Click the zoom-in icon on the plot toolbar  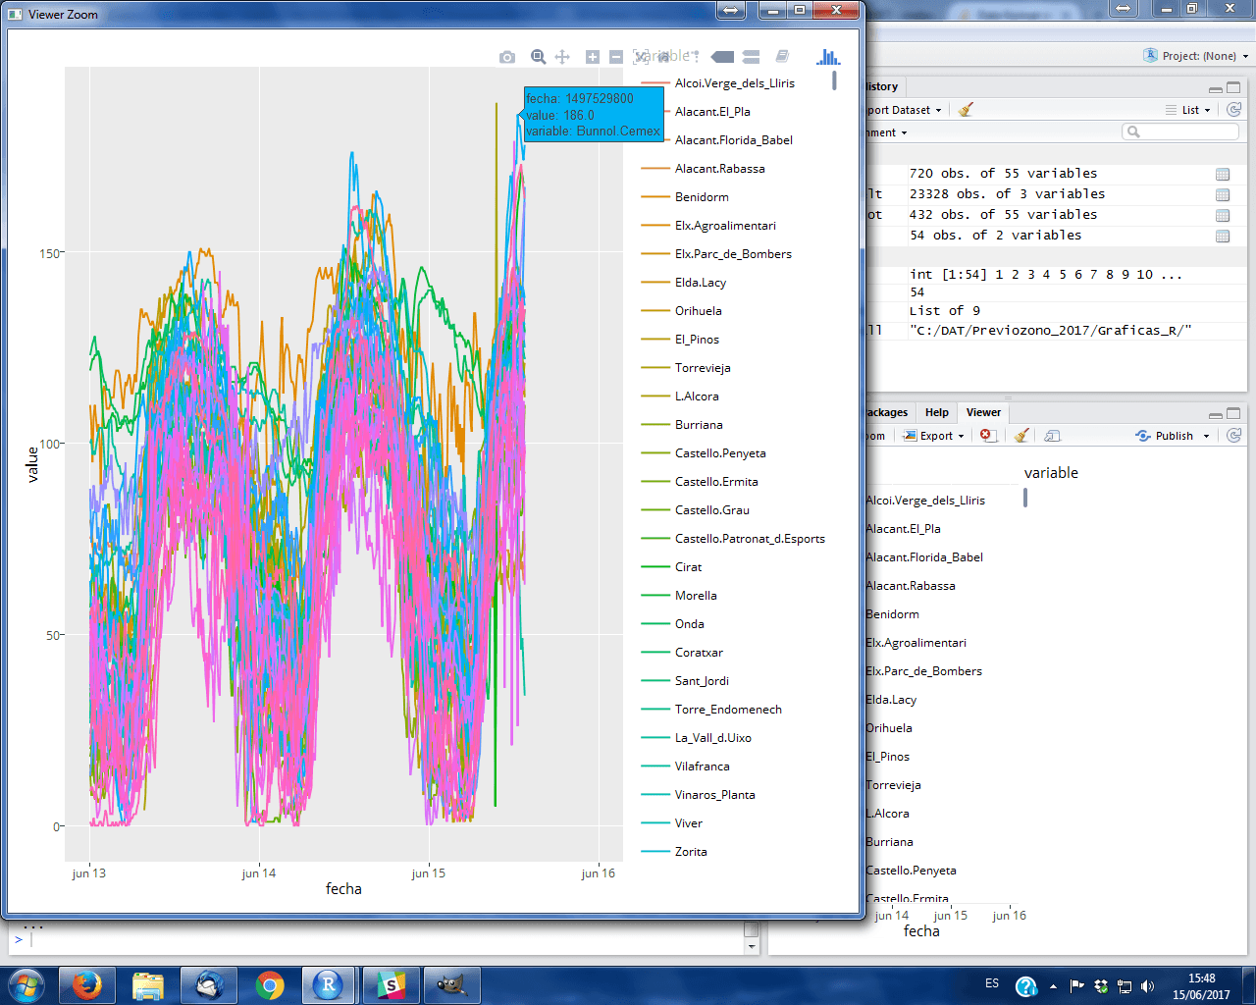[x=592, y=57]
